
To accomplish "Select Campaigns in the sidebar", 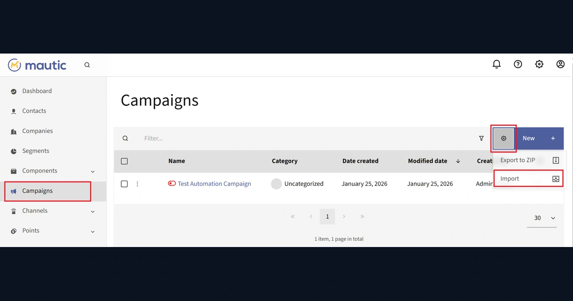I will pos(53,191).
